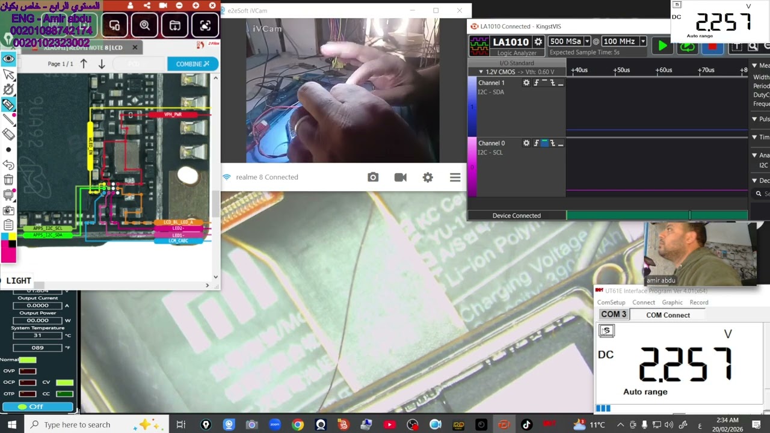Close the Redmi Note 8 LCD tab
This screenshot has width=770, height=433.
pos(135,48)
